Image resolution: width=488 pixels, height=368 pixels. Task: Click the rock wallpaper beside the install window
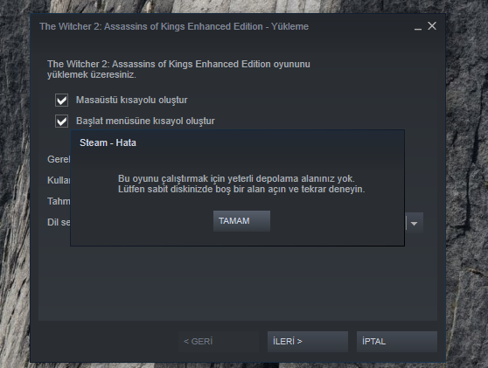pyautogui.click(x=467, y=187)
